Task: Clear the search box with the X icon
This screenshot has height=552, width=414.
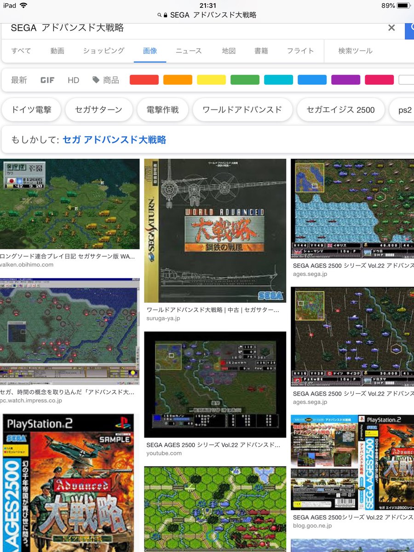Action: (391, 28)
